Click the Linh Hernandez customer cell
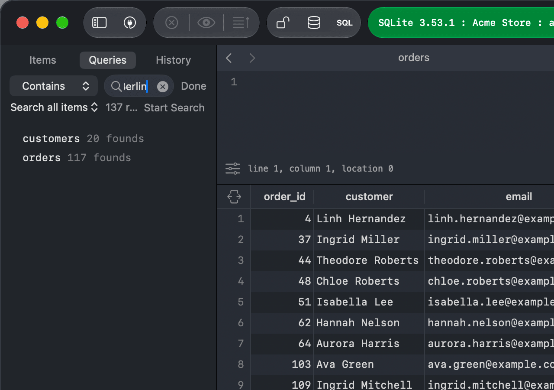The width and height of the screenshot is (554, 390). [x=369, y=219]
